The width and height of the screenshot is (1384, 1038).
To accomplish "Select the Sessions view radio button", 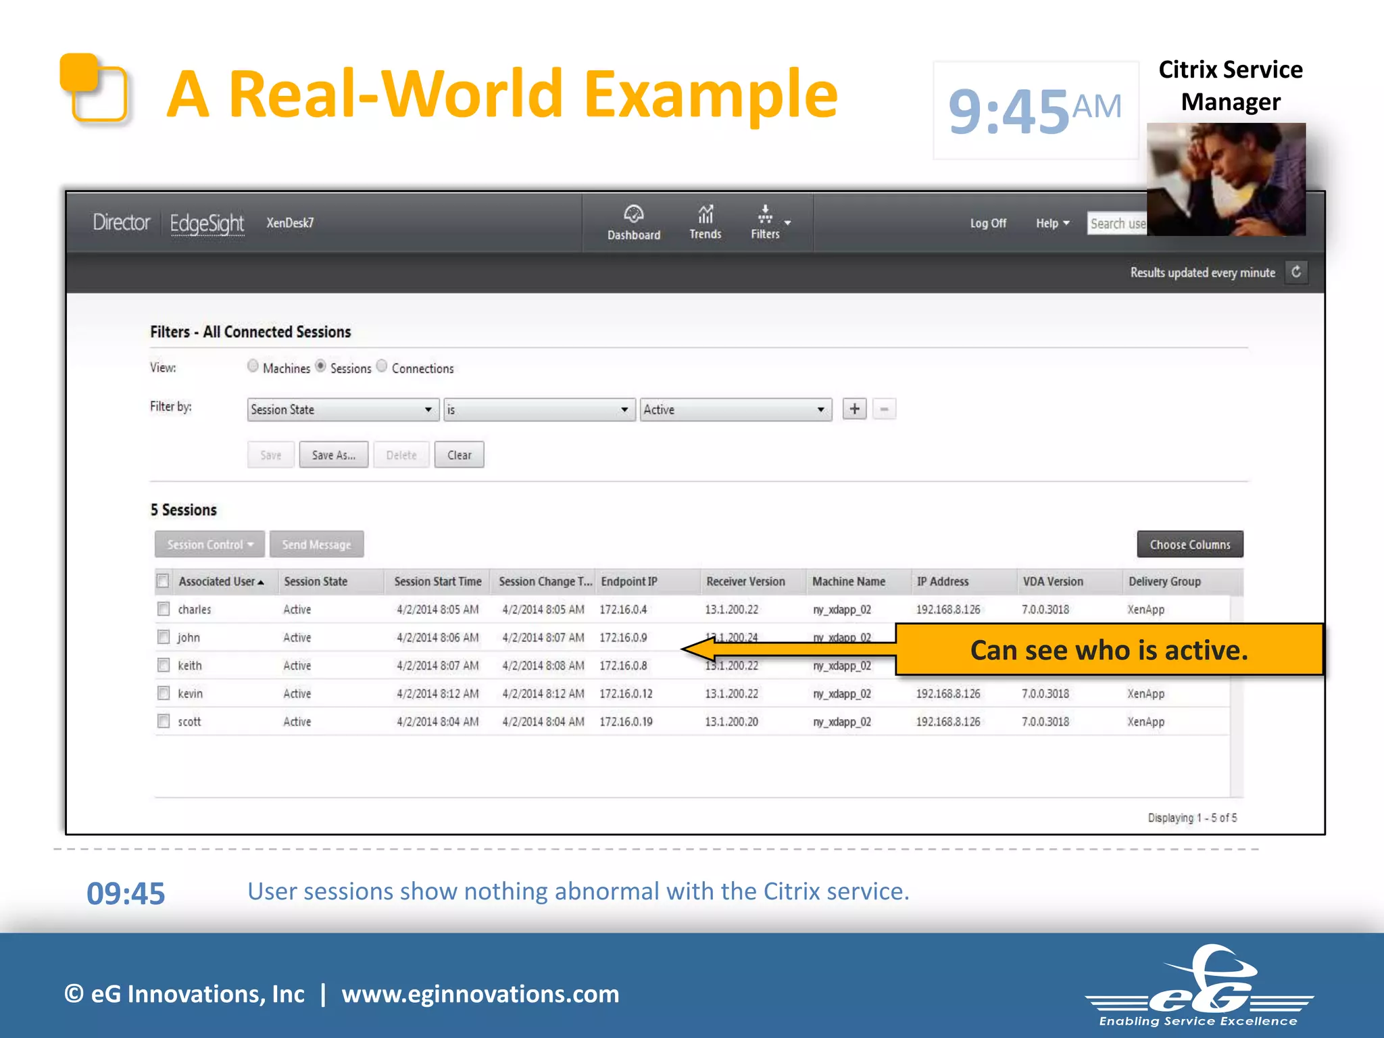I will pos(320,366).
